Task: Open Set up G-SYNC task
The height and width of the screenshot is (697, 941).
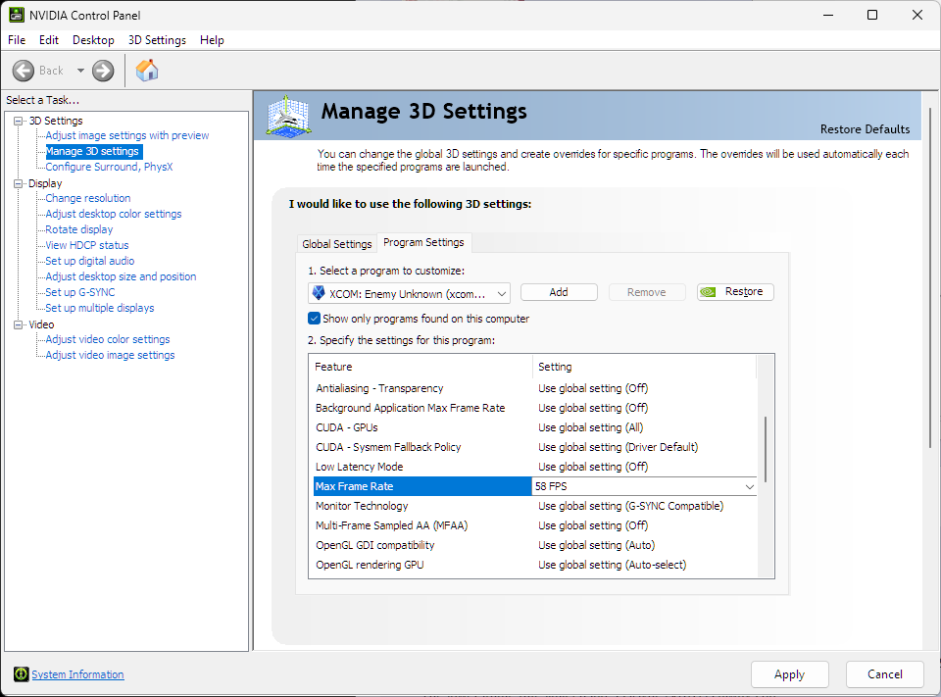Action: point(80,292)
